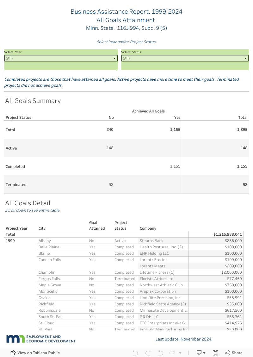Viewport: 253px width, 357px height.
Task: Click the Undo arrow icon
Action: click(x=135, y=353)
